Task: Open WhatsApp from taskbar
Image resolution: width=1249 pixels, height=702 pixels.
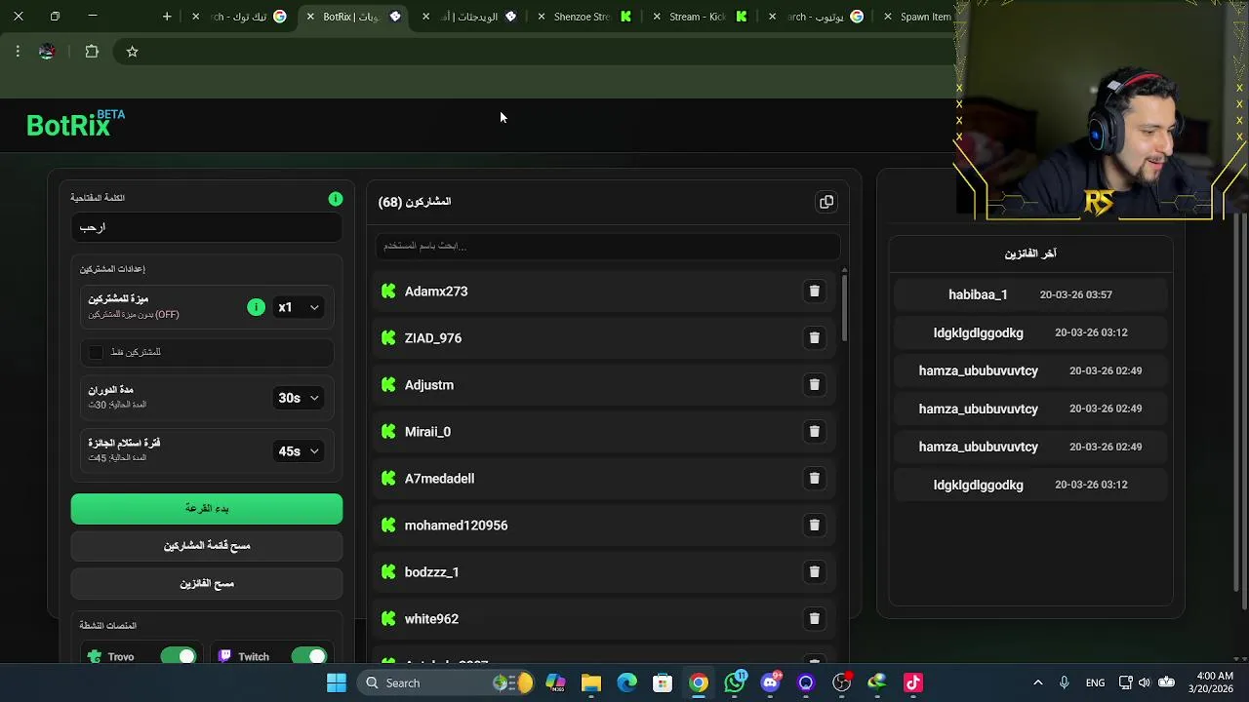Action: coord(735,682)
